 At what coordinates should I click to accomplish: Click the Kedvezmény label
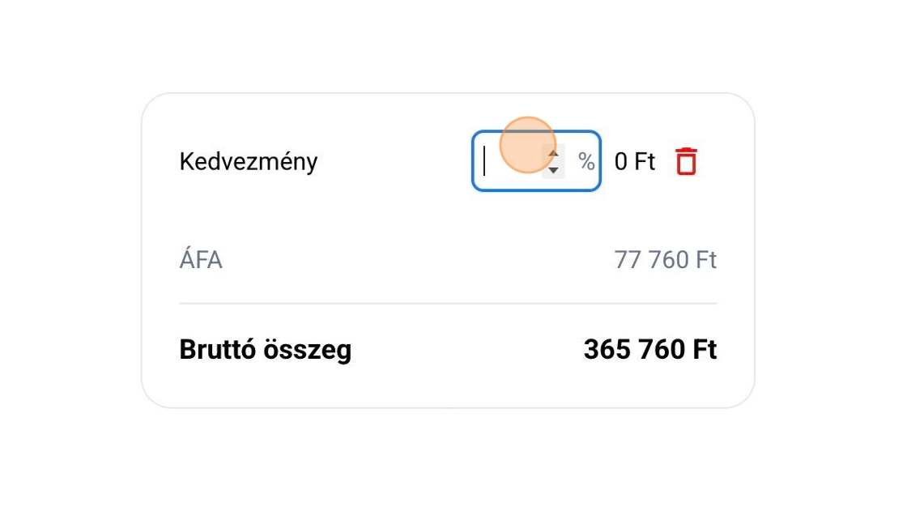(x=248, y=161)
